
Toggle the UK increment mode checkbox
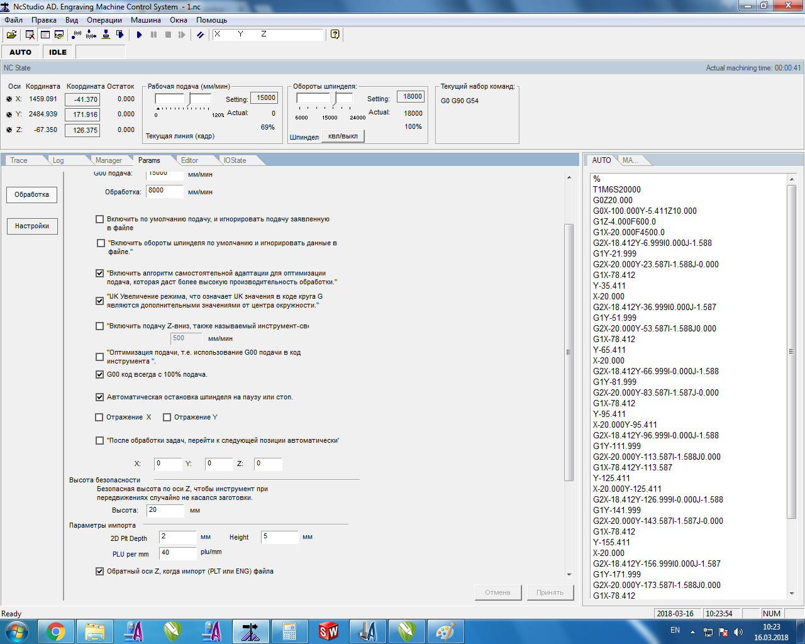tap(99, 301)
